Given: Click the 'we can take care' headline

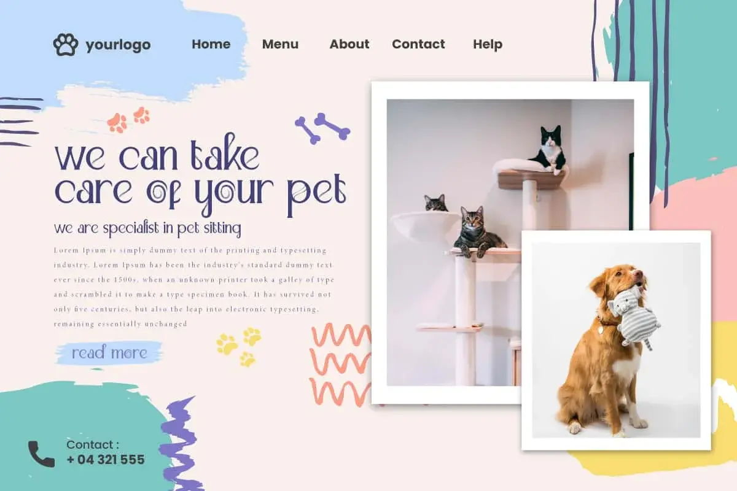Looking at the screenshot, I should click(200, 173).
